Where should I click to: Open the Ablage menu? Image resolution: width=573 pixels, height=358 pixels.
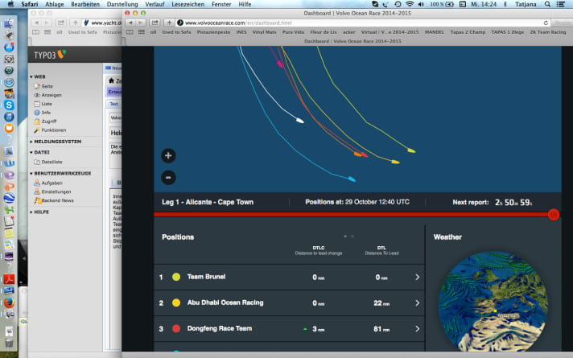coord(55,4)
